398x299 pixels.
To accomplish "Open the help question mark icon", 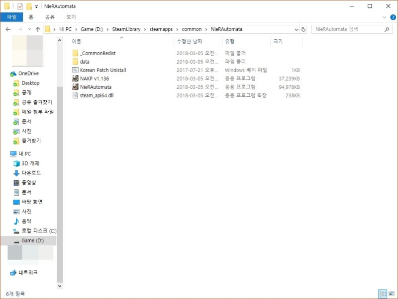I will click(x=393, y=17).
